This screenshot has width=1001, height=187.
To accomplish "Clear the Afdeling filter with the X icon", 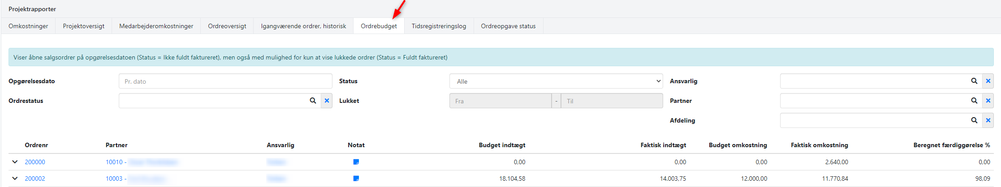I will [988, 120].
